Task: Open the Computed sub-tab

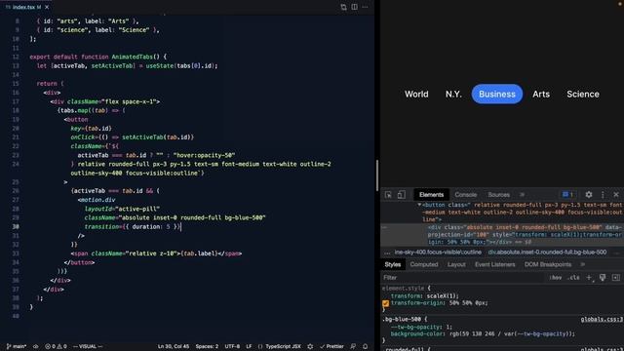Action: [424, 264]
